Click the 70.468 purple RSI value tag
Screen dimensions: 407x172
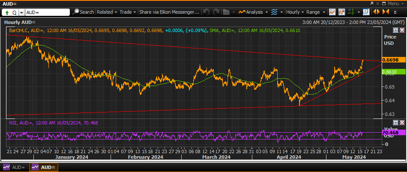click(394, 132)
